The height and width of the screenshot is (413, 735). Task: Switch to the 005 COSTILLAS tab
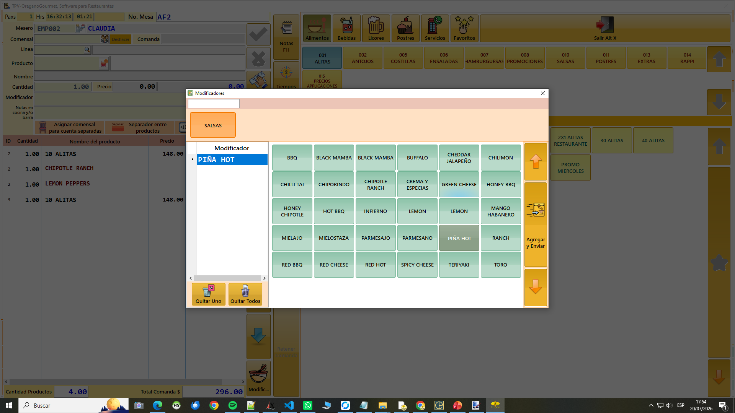point(403,58)
